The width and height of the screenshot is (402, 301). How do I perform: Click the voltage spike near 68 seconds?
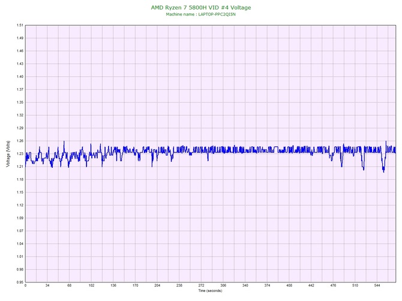click(64, 143)
